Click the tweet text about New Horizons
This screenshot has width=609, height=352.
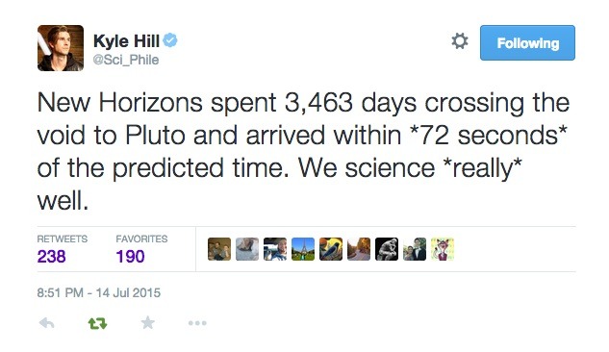[x=303, y=151]
